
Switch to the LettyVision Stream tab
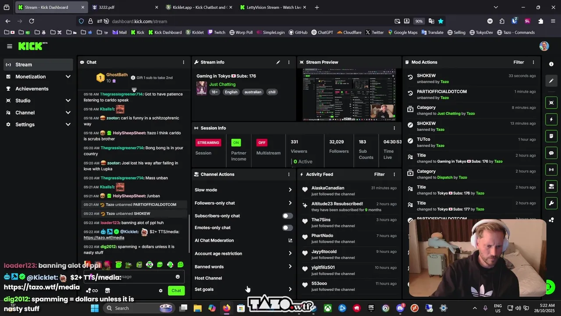click(x=273, y=7)
